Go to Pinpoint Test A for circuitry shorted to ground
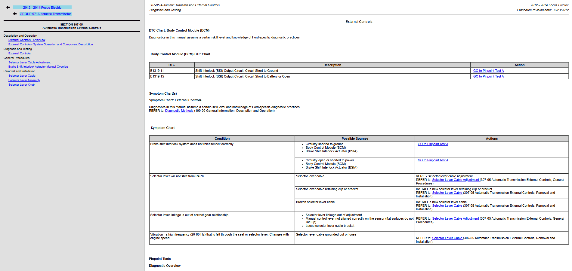The image size is (572, 271). click(x=433, y=144)
